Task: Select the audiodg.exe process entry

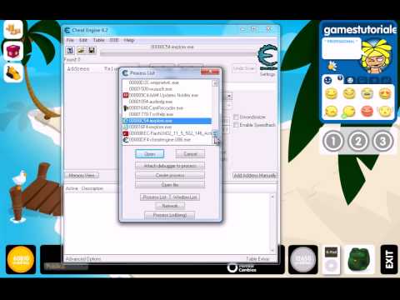Action: (167, 102)
